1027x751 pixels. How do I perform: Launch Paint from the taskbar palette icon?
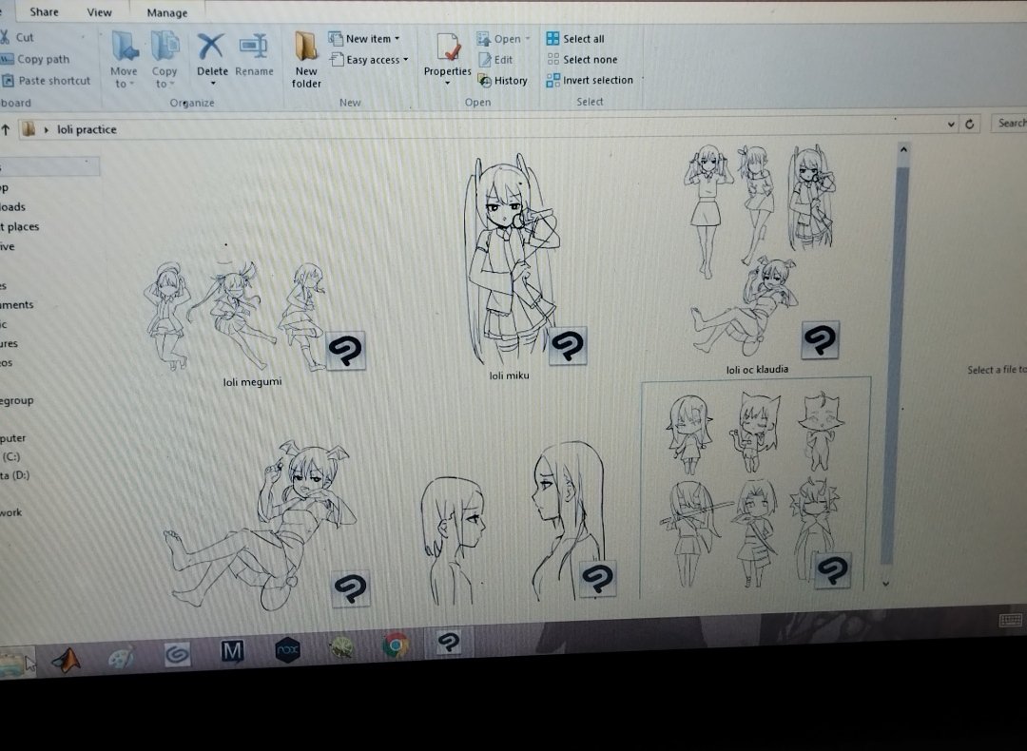point(121,657)
